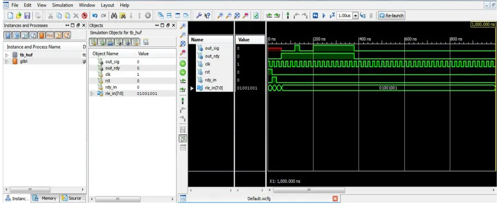Click green Go to Time 0 button
Image resolution: width=499 pixels, height=215 pixels.
(183, 63)
